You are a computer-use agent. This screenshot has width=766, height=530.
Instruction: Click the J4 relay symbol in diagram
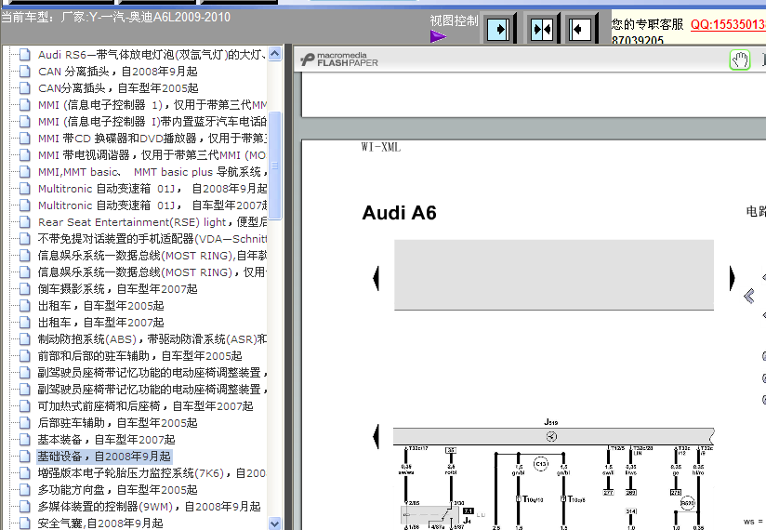click(x=429, y=516)
